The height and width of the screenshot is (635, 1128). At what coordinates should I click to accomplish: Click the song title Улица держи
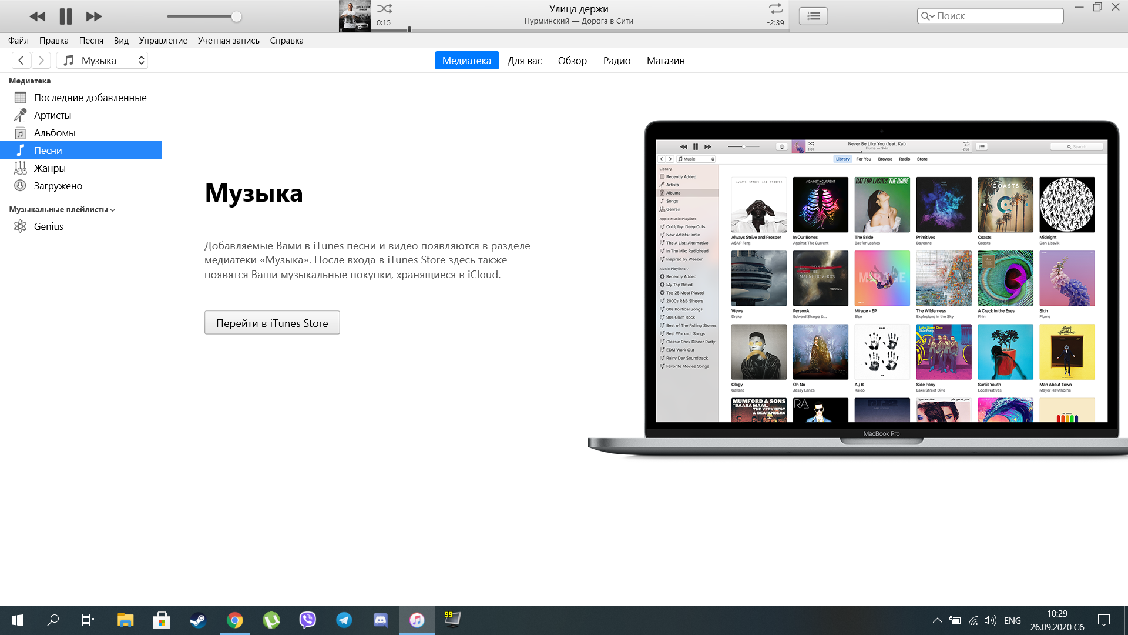click(579, 9)
